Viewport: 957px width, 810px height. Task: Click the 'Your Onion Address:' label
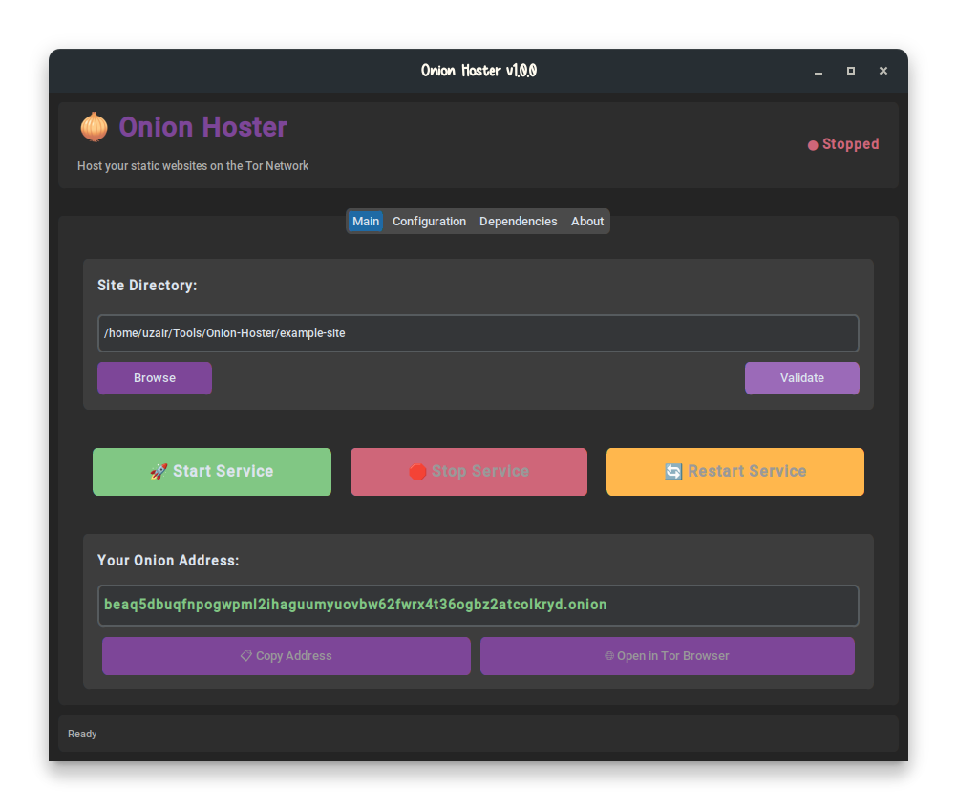[x=168, y=561]
